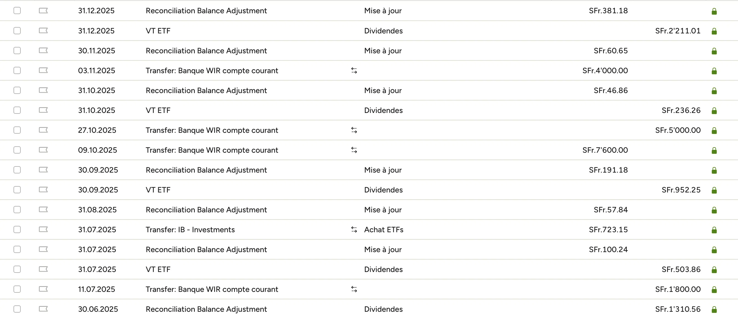Check the 27.10.2025 Banque WIR transfer row
The height and width of the screenshot is (317, 738).
coord(17,130)
